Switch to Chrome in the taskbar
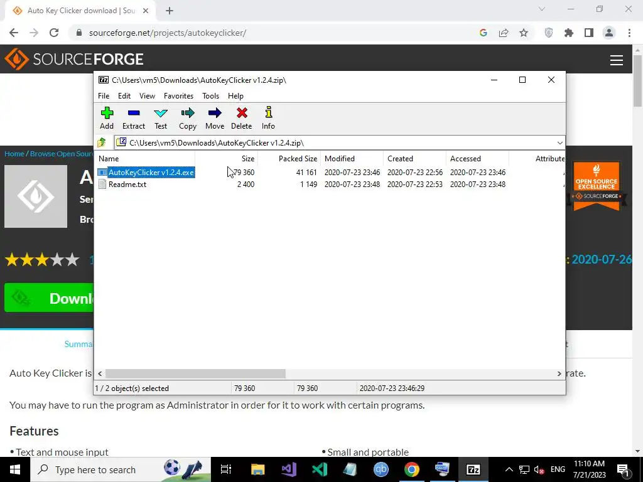Screen dimensions: 643x482 click(412, 469)
